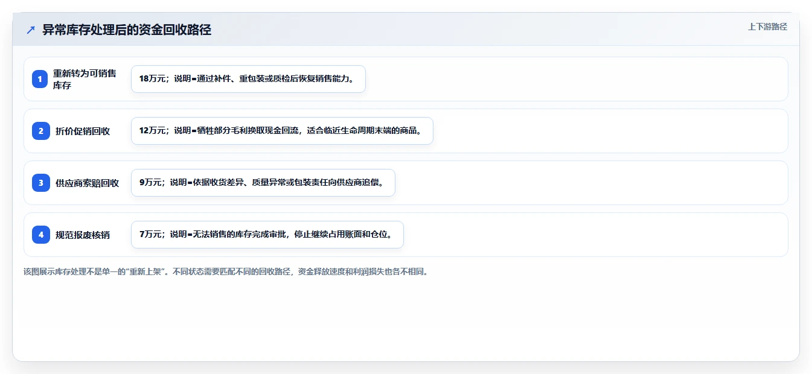Click the 7万元 description box

(267, 235)
